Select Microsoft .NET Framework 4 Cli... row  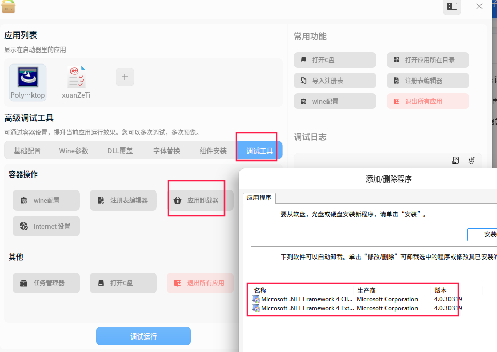pos(357,299)
